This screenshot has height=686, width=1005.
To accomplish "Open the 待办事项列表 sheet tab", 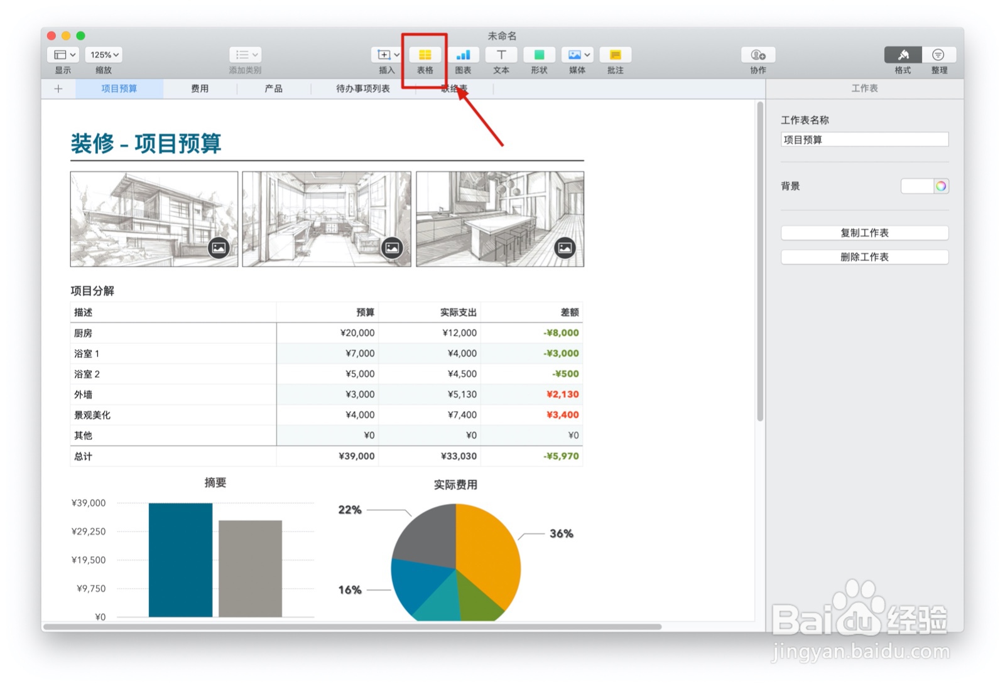I will [363, 88].
